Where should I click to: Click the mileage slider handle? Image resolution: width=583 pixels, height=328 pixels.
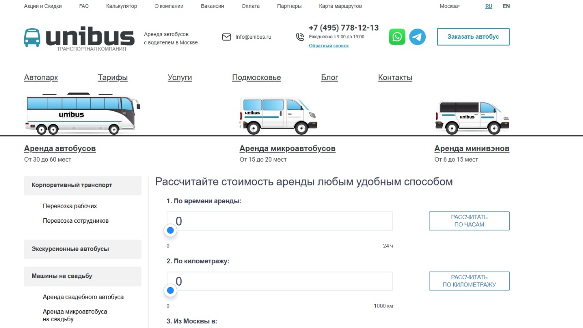click(170, 291)
